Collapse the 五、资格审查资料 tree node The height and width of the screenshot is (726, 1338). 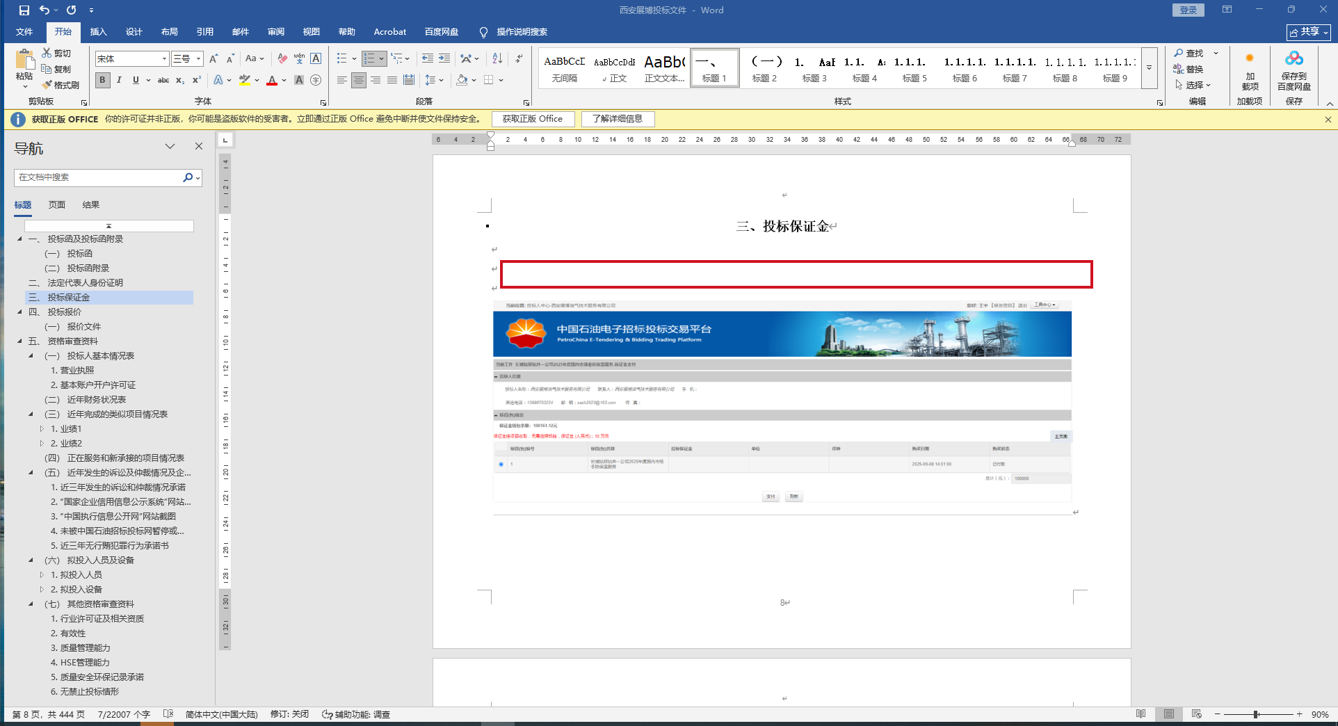(19, 341)
